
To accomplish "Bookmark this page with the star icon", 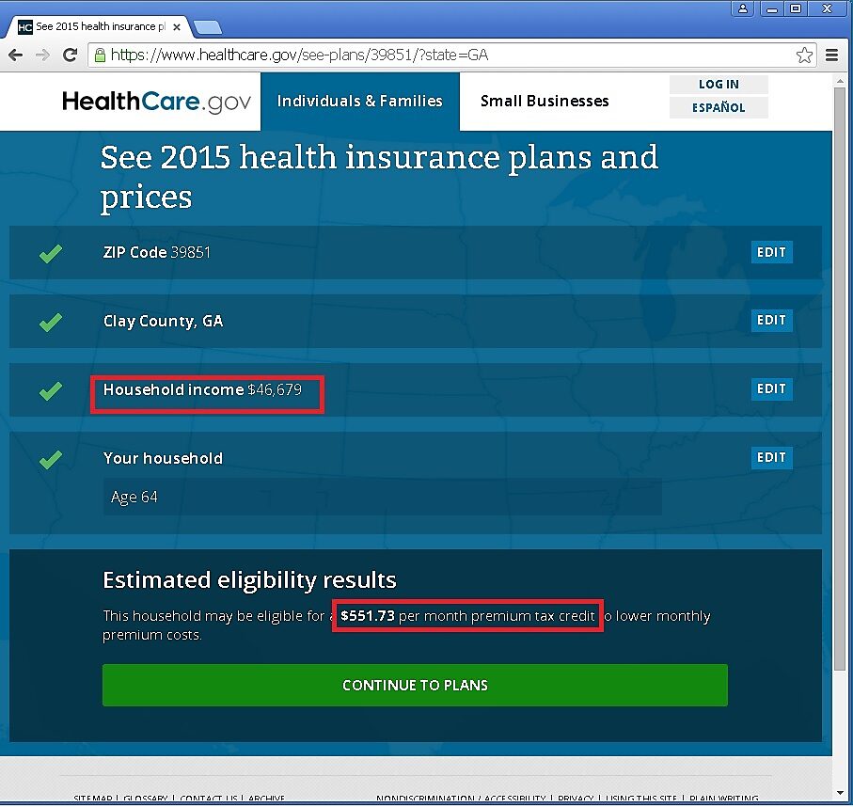I will (x=804, y=55).
